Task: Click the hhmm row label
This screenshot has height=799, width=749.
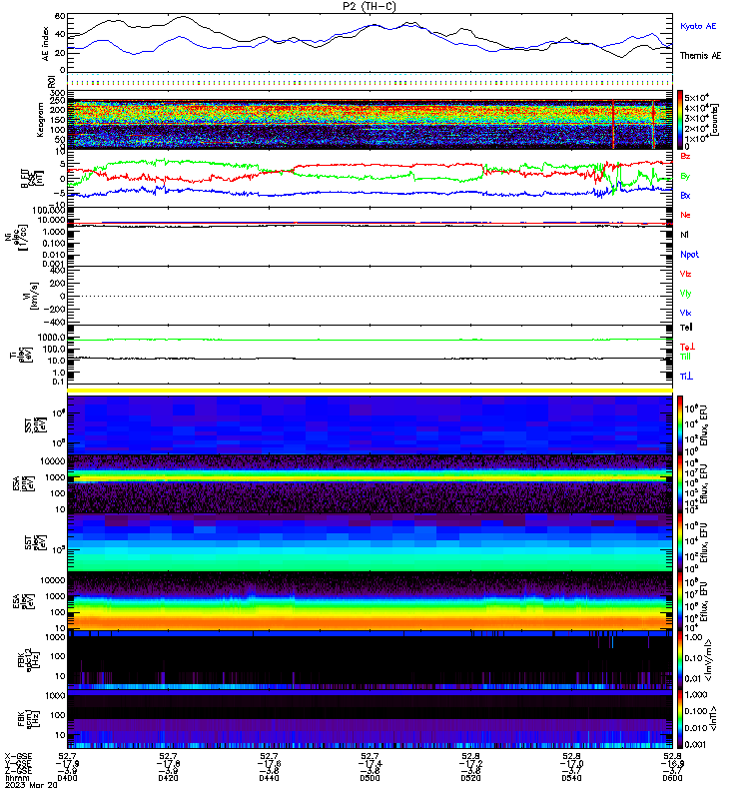Action: (17, 778)
